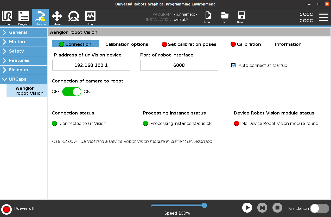Open the Calibration tab
This screenshot has height=217, width=331.
coord(246,44)
